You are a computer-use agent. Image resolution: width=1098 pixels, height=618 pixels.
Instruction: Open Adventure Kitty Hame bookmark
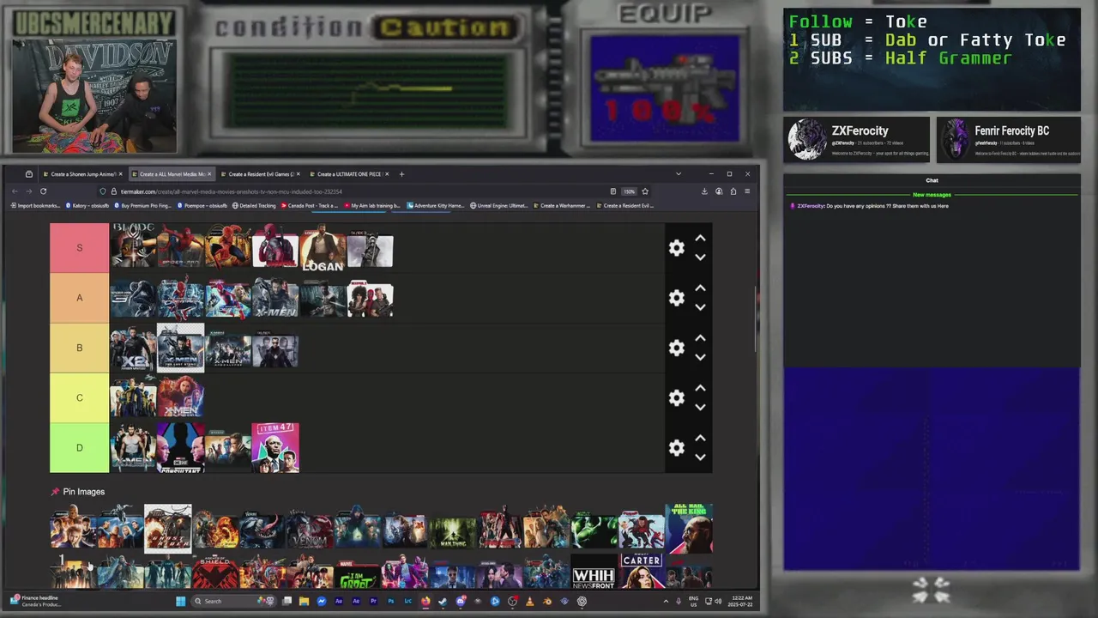(x=436, y=206)
